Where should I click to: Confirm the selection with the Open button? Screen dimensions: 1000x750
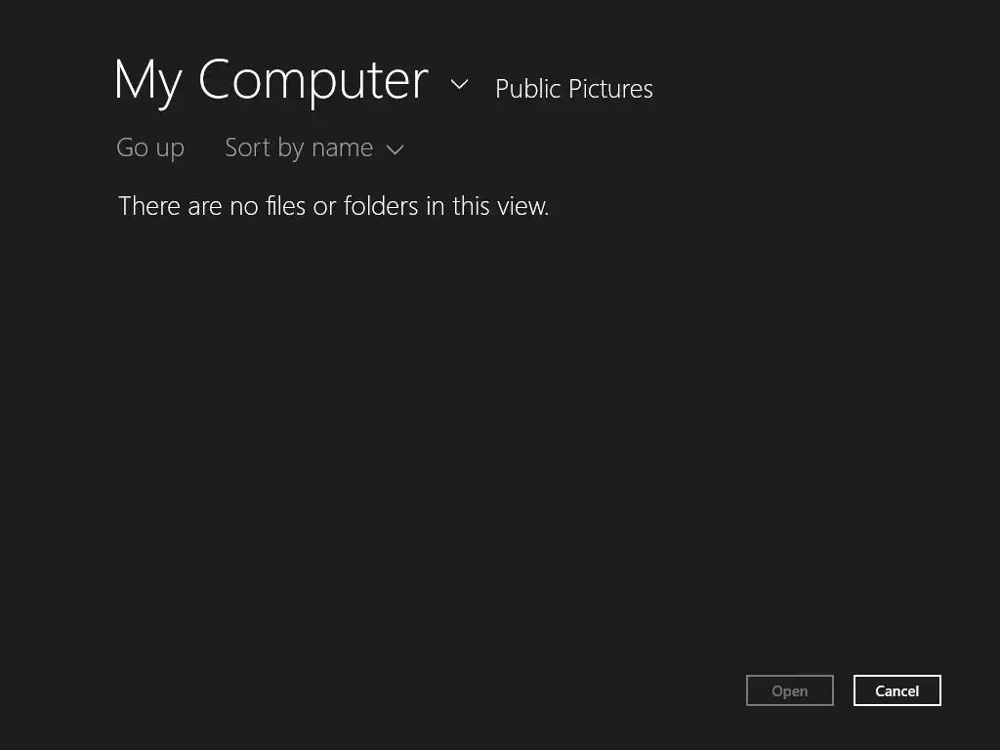pos(789,690)
